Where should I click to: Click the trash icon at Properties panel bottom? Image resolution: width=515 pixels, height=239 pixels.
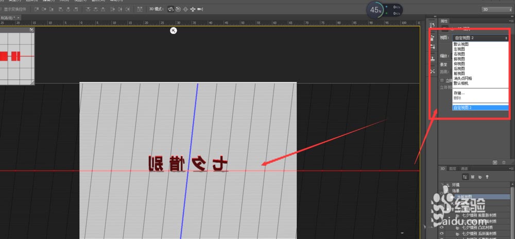click(504, 162)
